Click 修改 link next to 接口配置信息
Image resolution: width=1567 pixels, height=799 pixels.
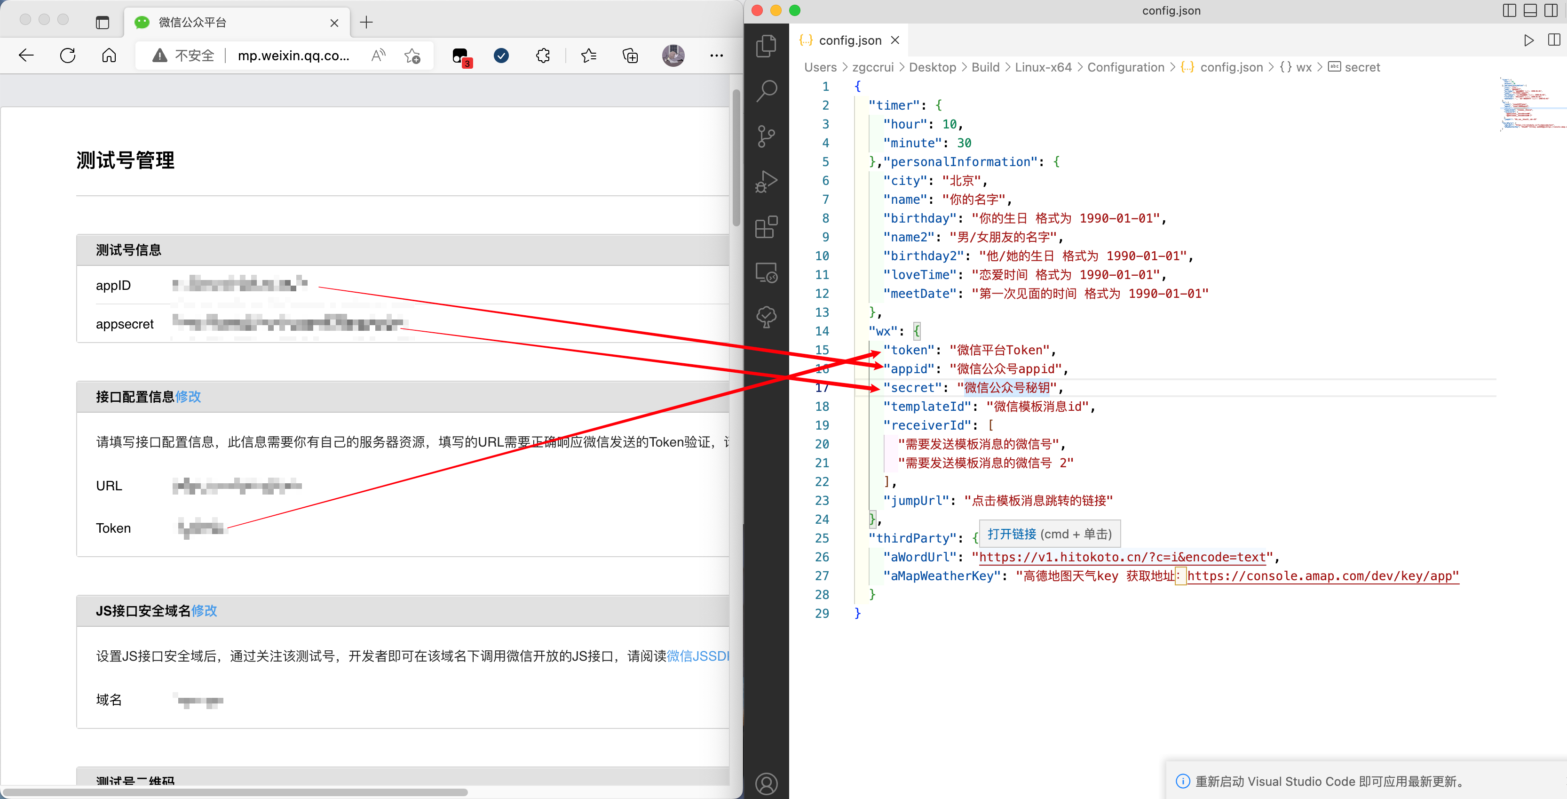188,397
